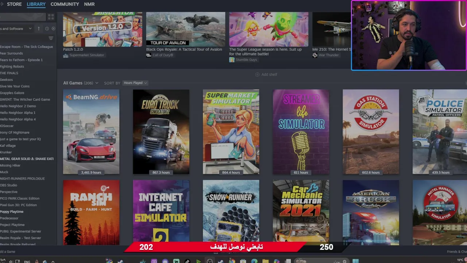This screenshot has width=467, height=263.
Task: Show hidden system tray icons chevron
Action: 53,262
